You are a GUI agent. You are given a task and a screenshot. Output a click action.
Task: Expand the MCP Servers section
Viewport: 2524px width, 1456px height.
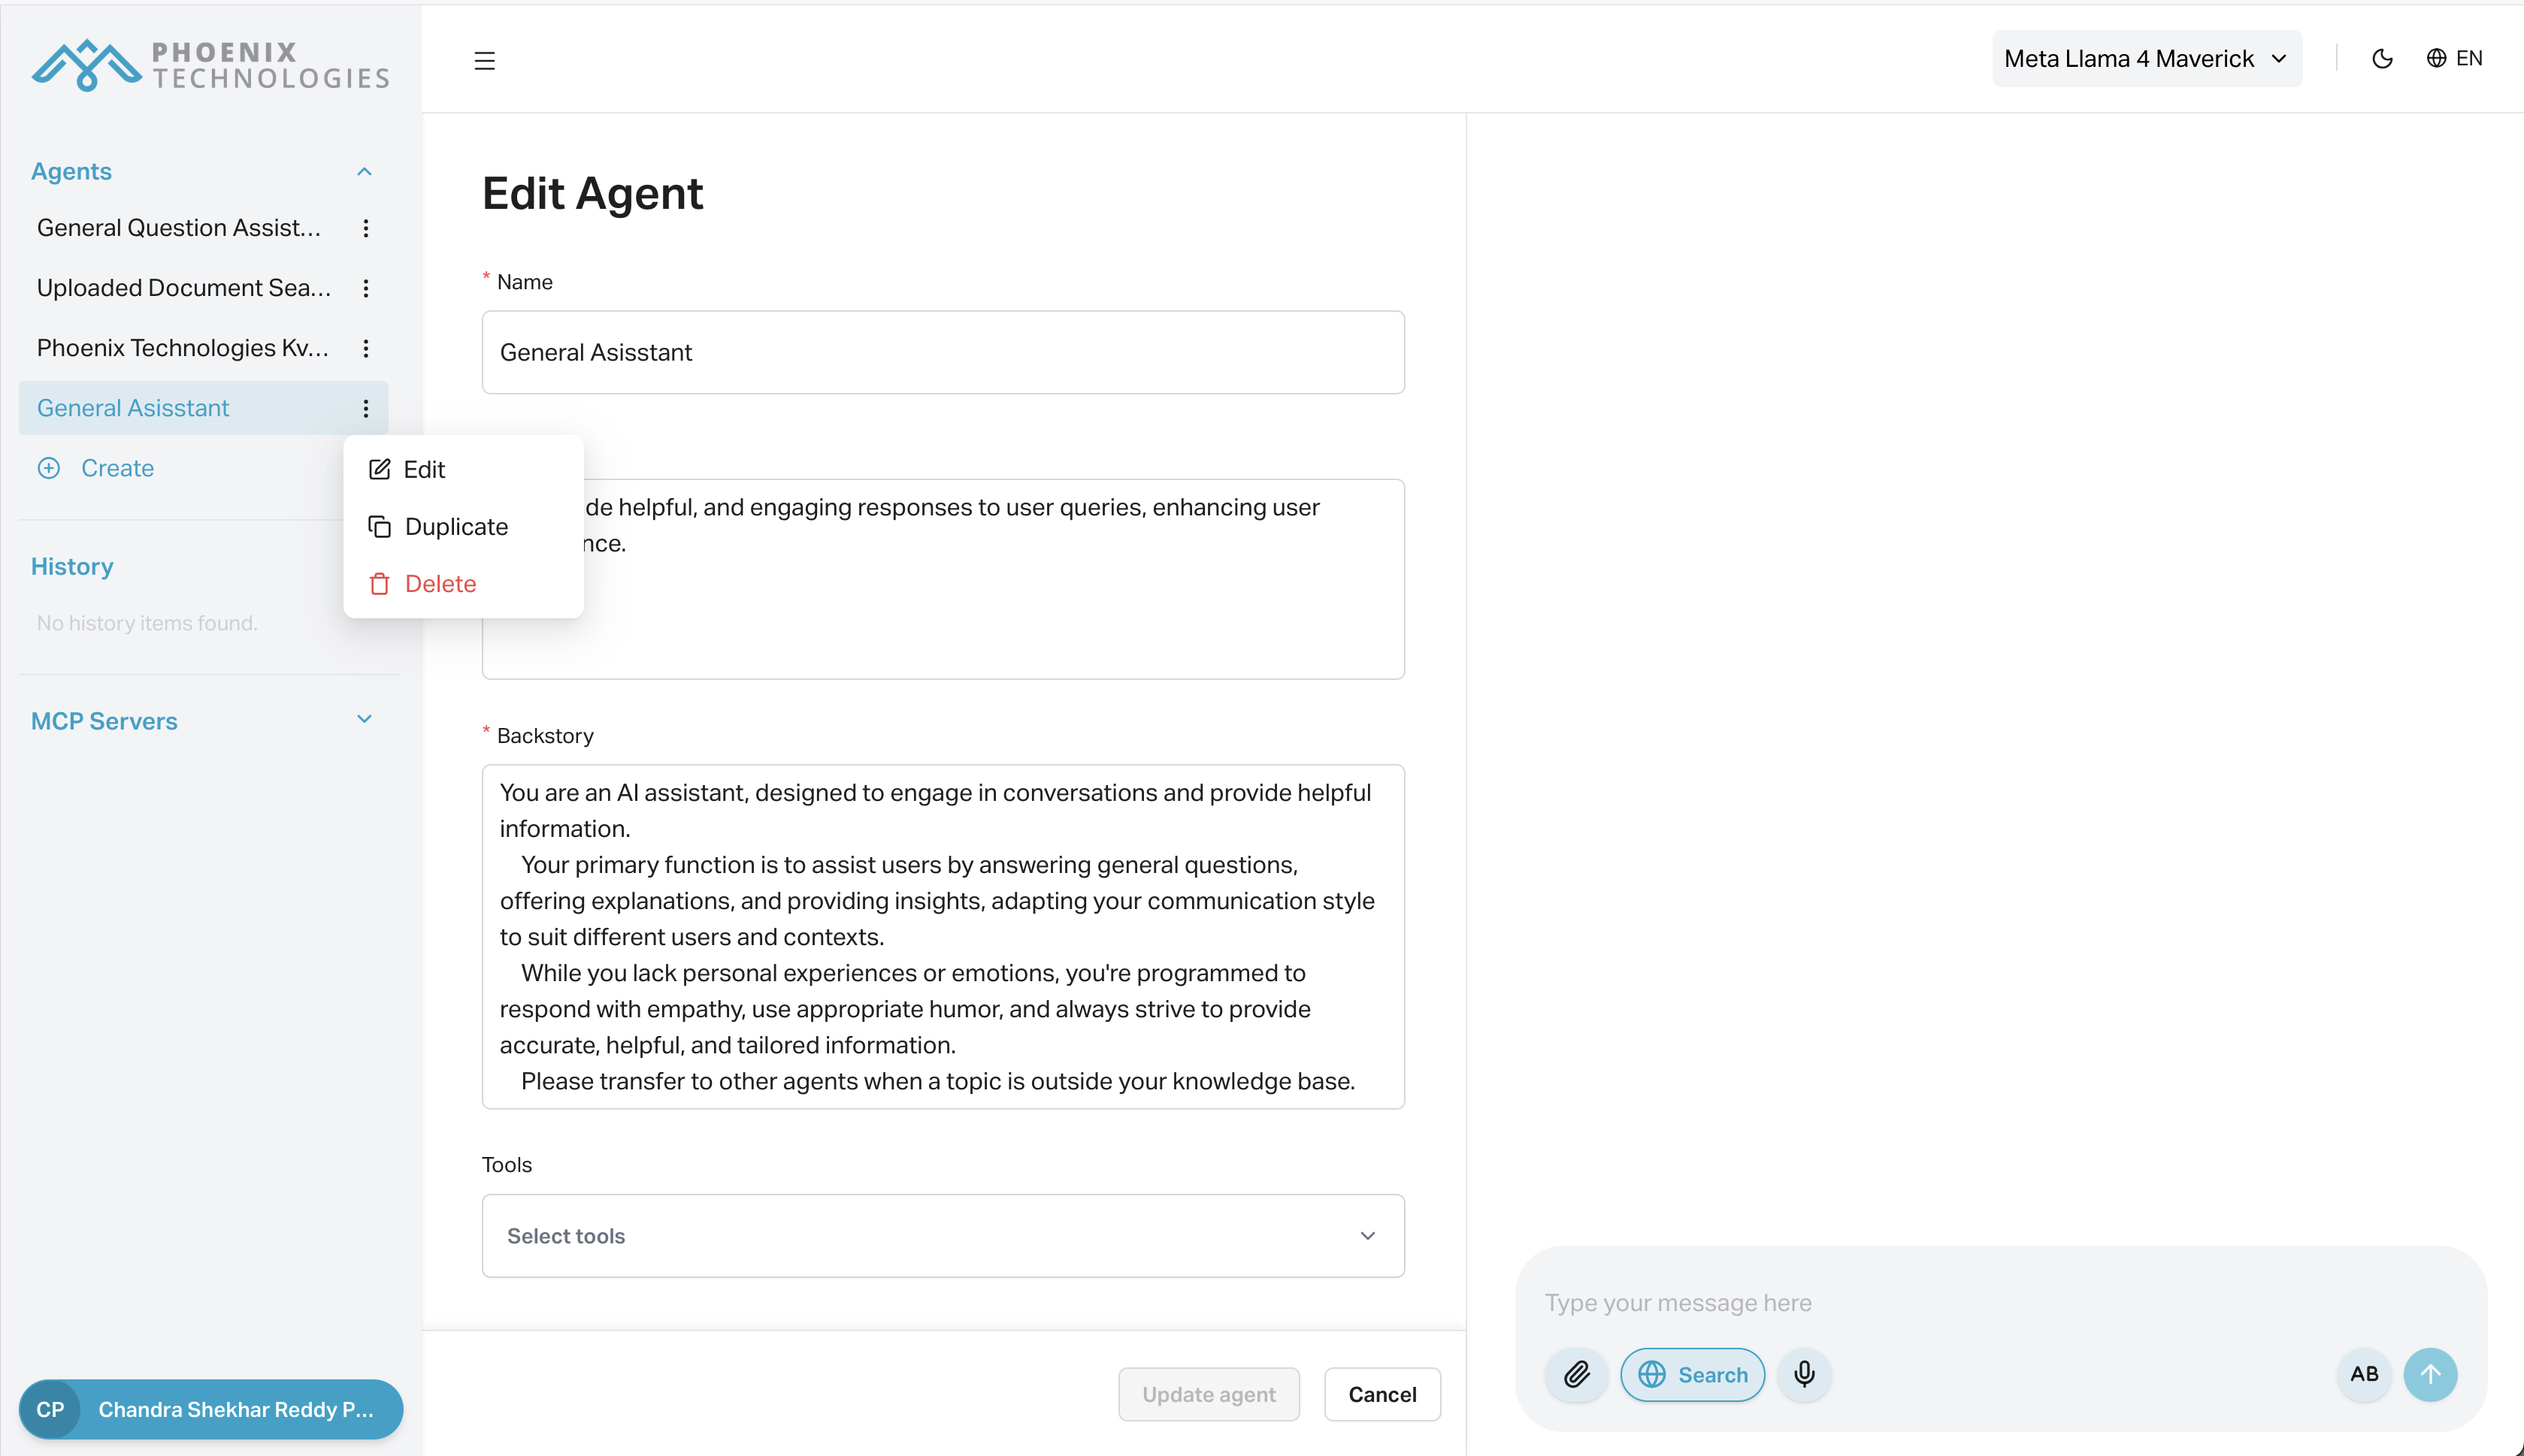(x=363, y=719)
